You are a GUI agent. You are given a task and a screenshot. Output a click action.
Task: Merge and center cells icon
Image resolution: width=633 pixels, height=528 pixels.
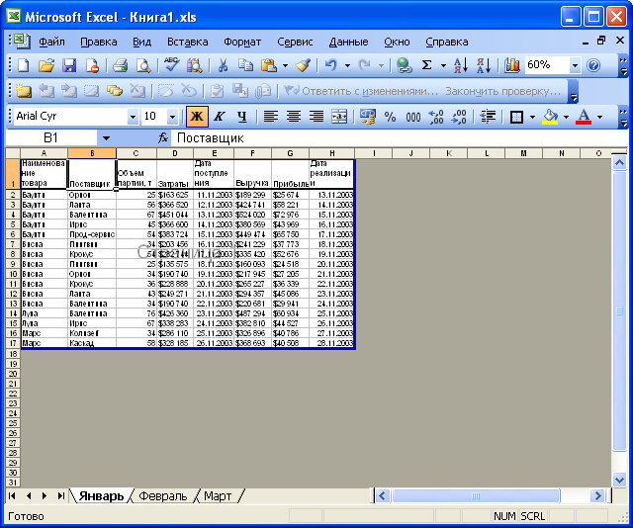pos(339,117)
